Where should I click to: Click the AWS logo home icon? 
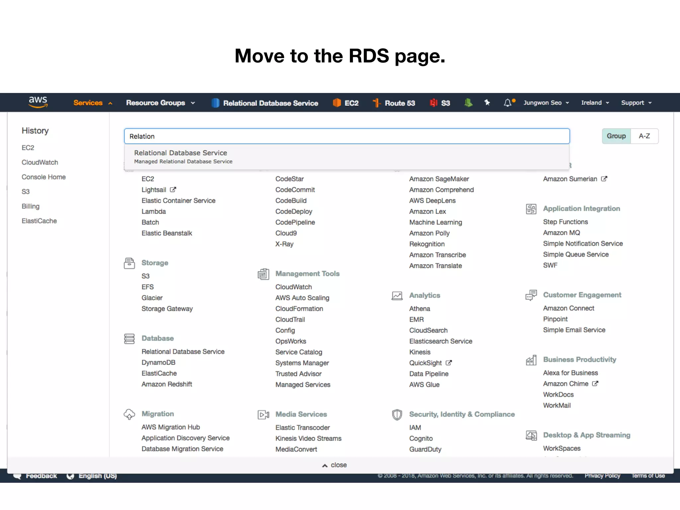point(38,102)
